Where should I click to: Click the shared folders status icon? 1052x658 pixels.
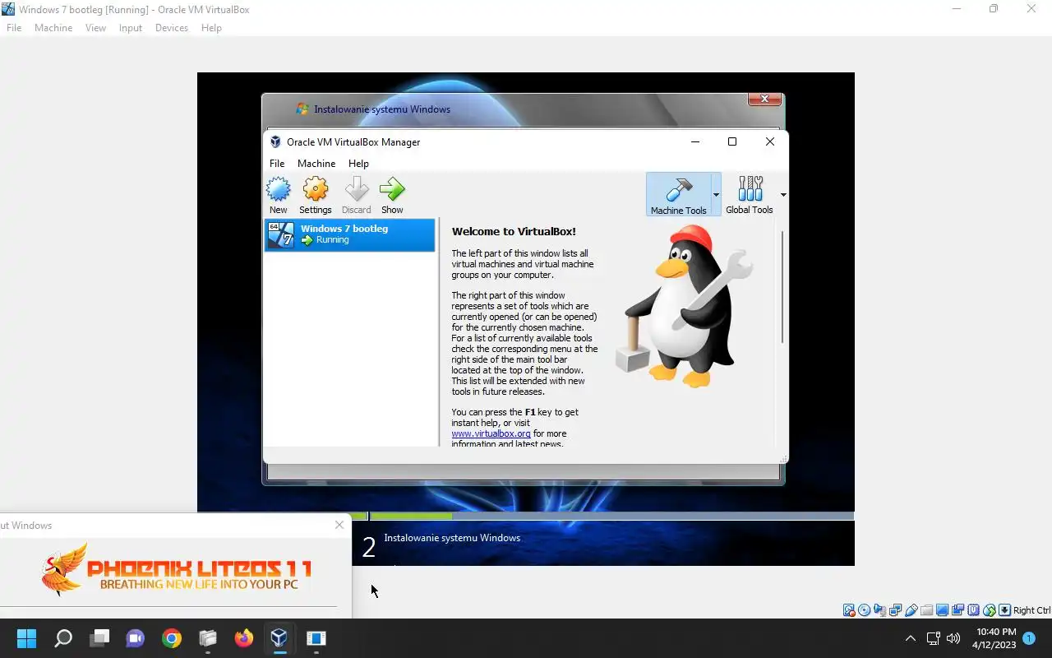pos(927,610)
